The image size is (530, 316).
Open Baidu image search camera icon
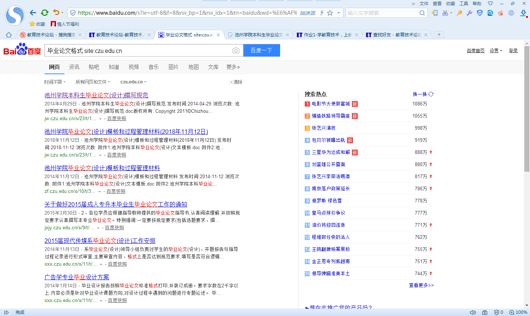[x=236, y=50]
